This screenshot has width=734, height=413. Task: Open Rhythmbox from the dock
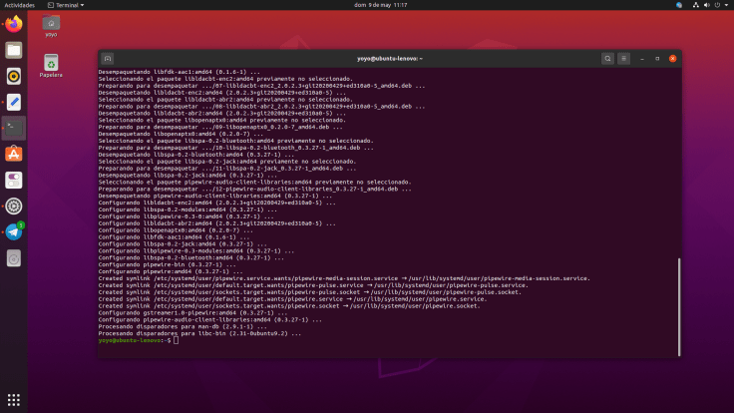click(14, 76)
